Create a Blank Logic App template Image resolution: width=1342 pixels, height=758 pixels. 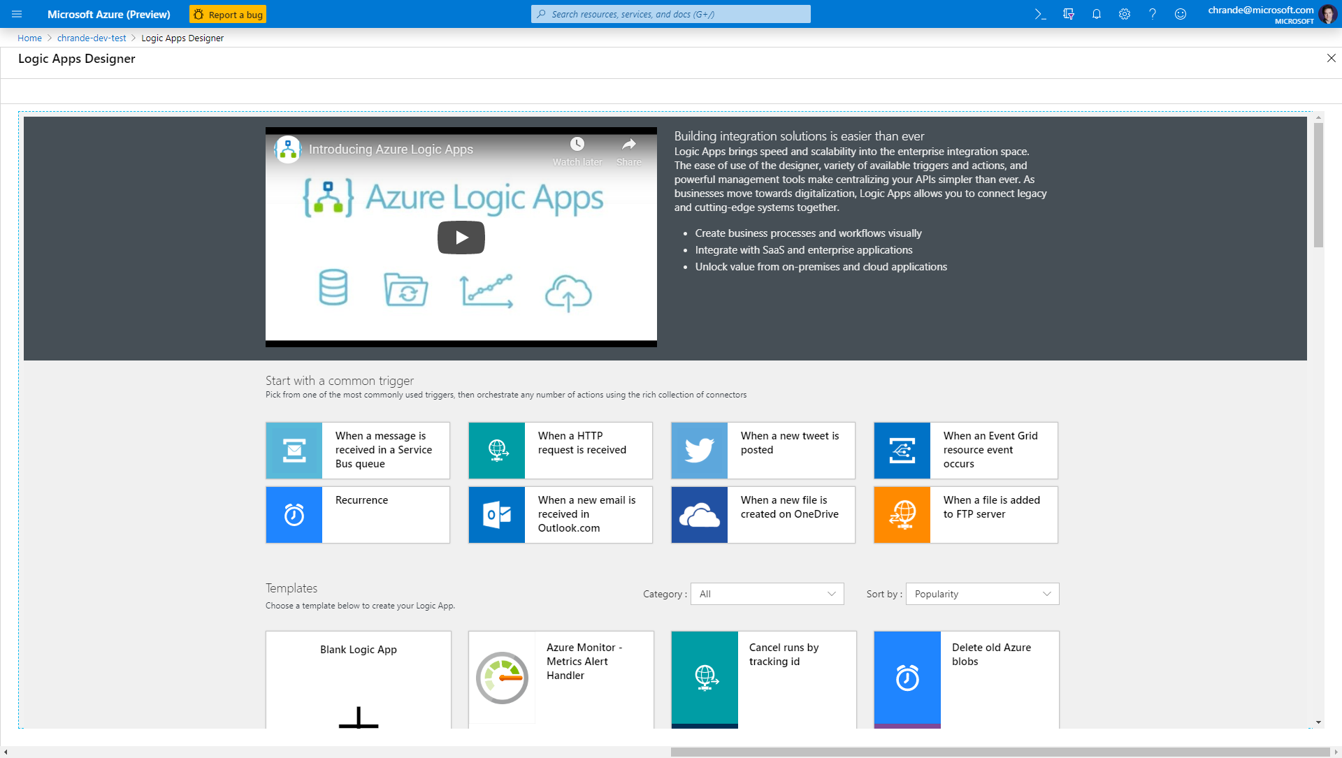tap(358, 680)
